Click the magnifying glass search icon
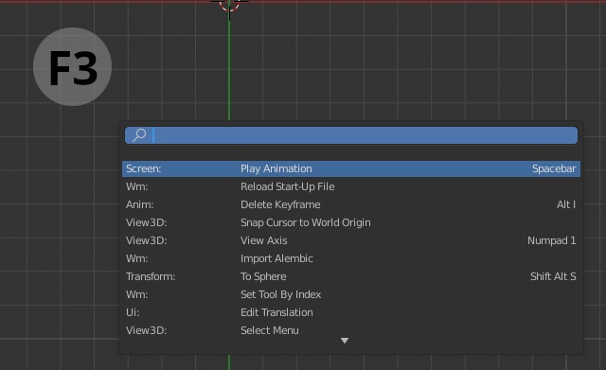Image resolution: width=606 pixels, height=370 pixels. (x=139, y=135)
